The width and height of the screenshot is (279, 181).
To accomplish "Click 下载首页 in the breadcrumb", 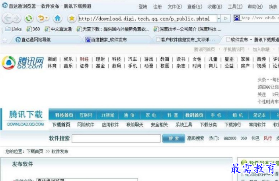I will (x=35, y=151).
